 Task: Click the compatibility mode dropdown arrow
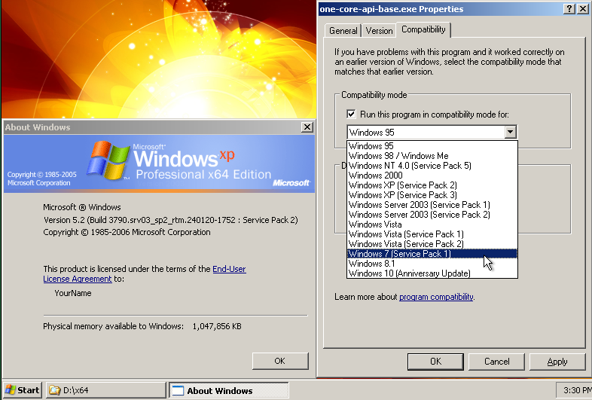510,132
